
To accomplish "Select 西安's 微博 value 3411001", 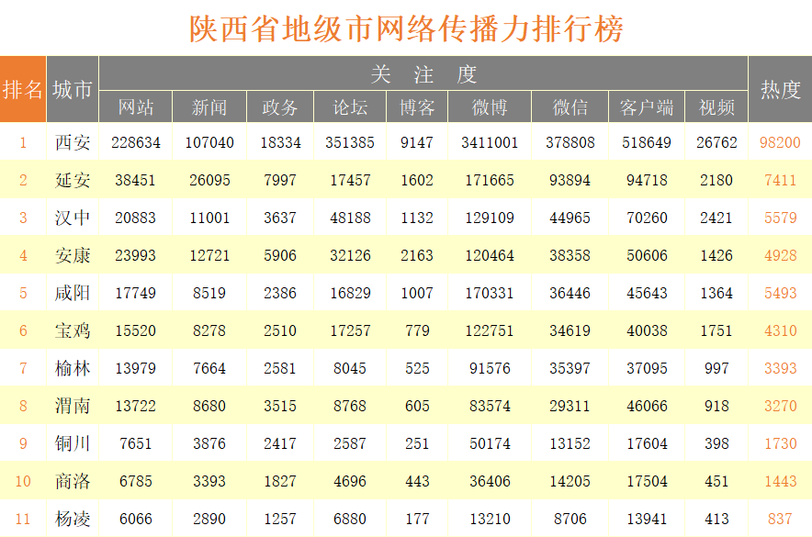I will pyautogui.click(x=490, y=142).
